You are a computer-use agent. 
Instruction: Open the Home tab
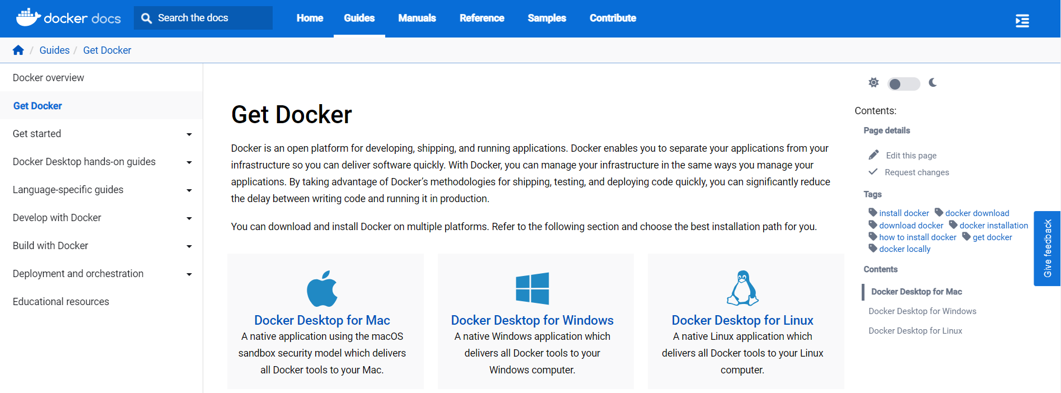tap(310, 18)
